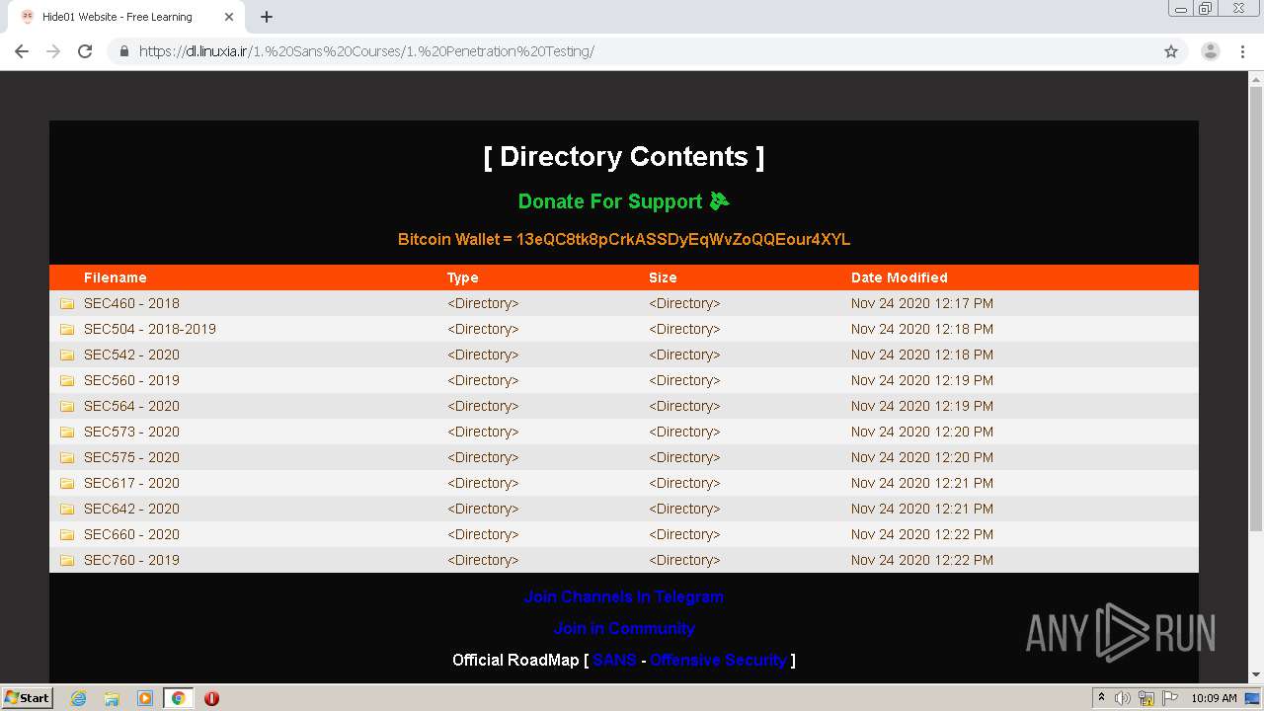Image resolution: width=1264 pixels, height=711 pixels.
Task: Open the SEC660 - 2020 directory link
Action: (x=131, y=534)
